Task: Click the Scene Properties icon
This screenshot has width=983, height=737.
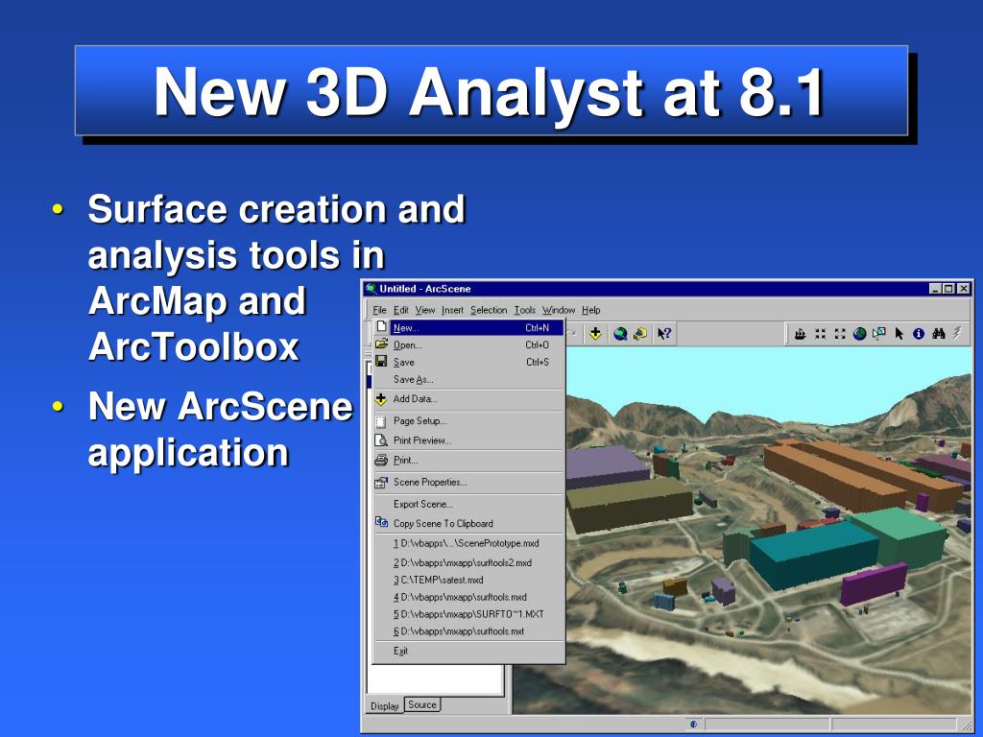Action: [x=381, y=482]
